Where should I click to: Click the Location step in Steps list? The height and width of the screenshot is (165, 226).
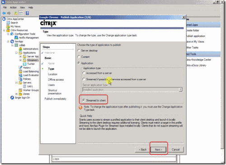point(52,74)
